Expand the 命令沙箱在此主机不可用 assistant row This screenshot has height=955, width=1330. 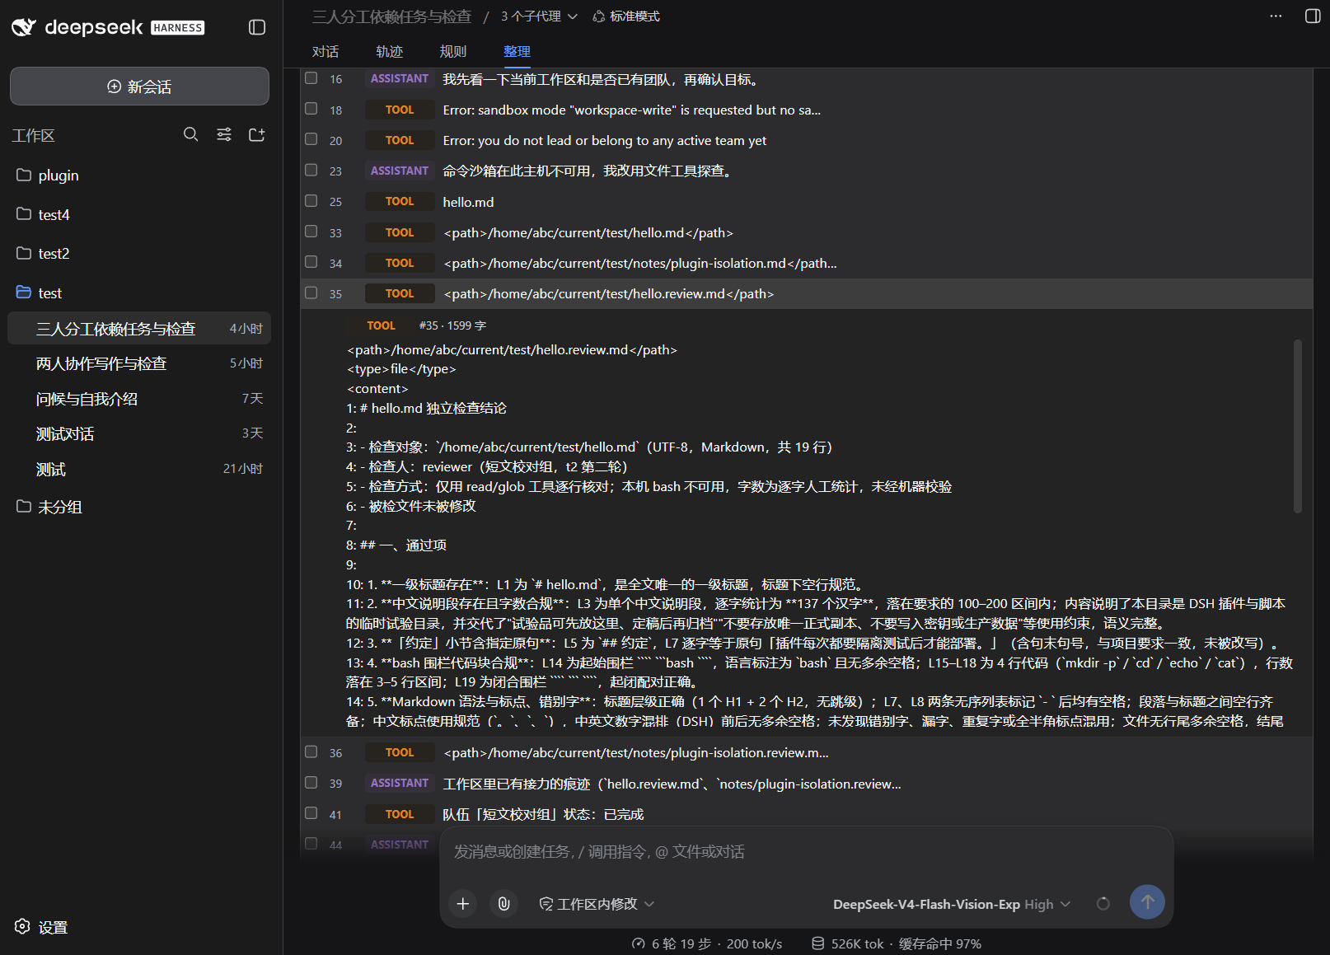[x=807, y=171]
